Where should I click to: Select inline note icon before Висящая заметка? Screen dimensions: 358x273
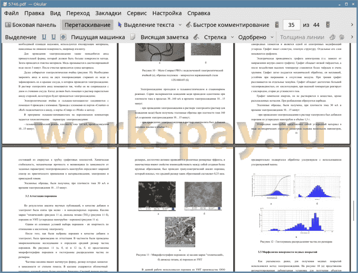point(133,37)
